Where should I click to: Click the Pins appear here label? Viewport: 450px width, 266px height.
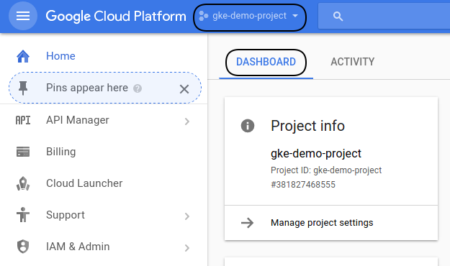point(87,88)
